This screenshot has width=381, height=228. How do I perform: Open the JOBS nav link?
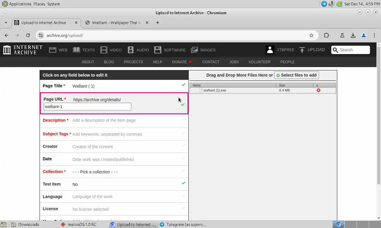(234, 62)
